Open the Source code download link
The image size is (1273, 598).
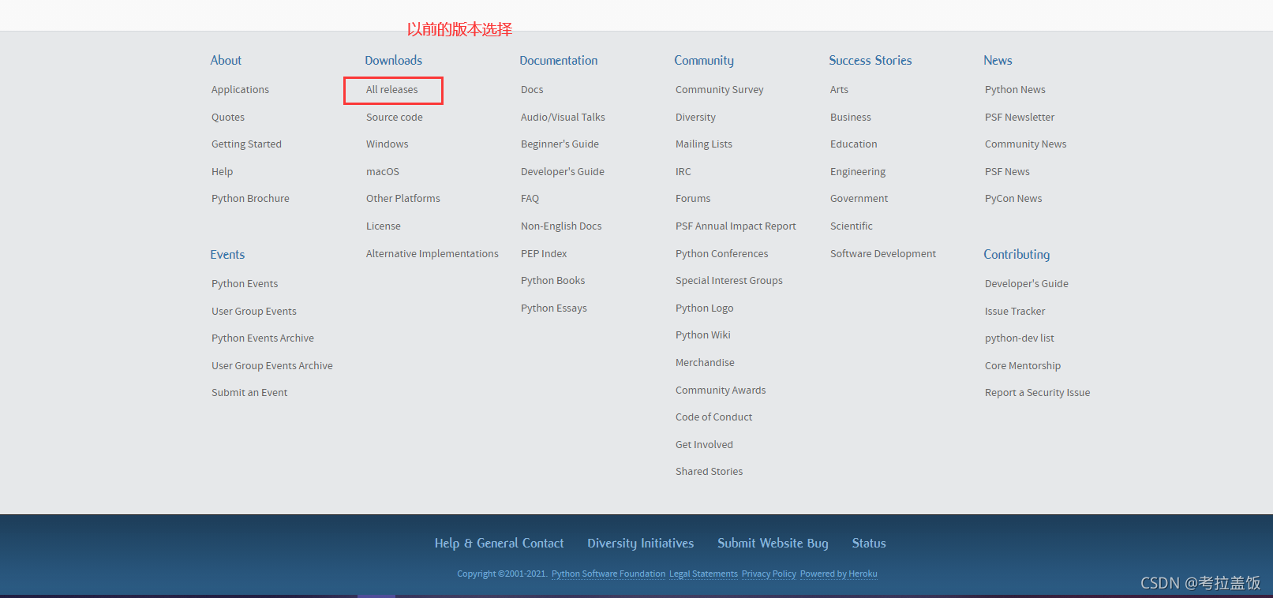tap(395, 118)
